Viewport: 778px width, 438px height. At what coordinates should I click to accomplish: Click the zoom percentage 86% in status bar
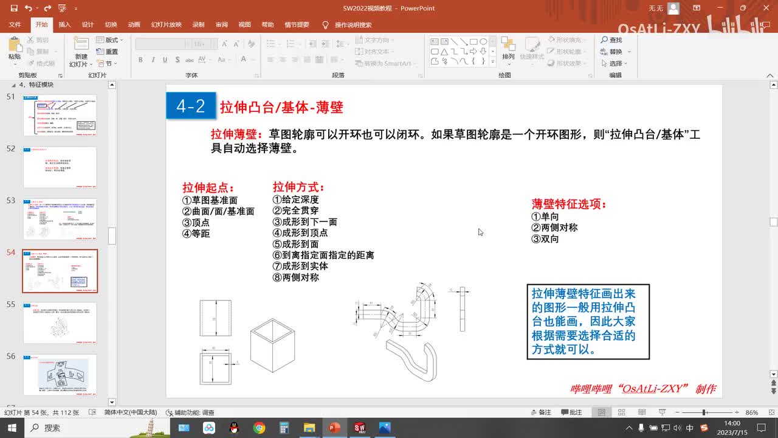752,412
